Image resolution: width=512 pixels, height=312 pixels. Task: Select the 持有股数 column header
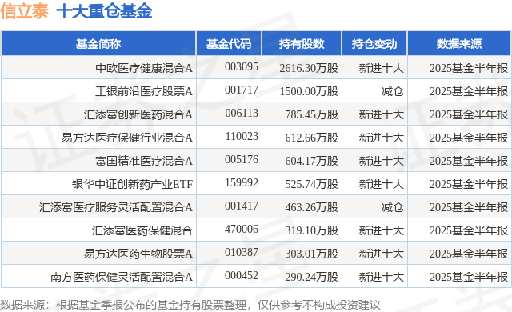pos(302,44)
